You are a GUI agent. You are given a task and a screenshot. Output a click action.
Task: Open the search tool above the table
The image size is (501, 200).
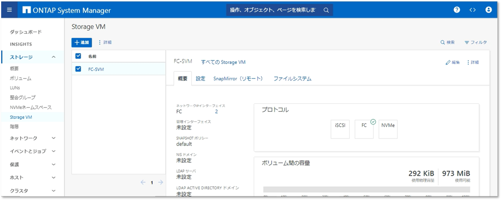(x=448, y=42)
